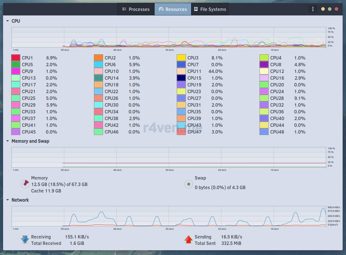This screenshot has height=255, width=346.
Task: Pick a new color for CPU11
Action: (181, 71)
